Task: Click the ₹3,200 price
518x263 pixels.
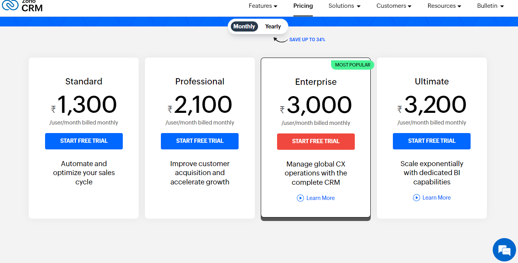Action: pos(432,105)
